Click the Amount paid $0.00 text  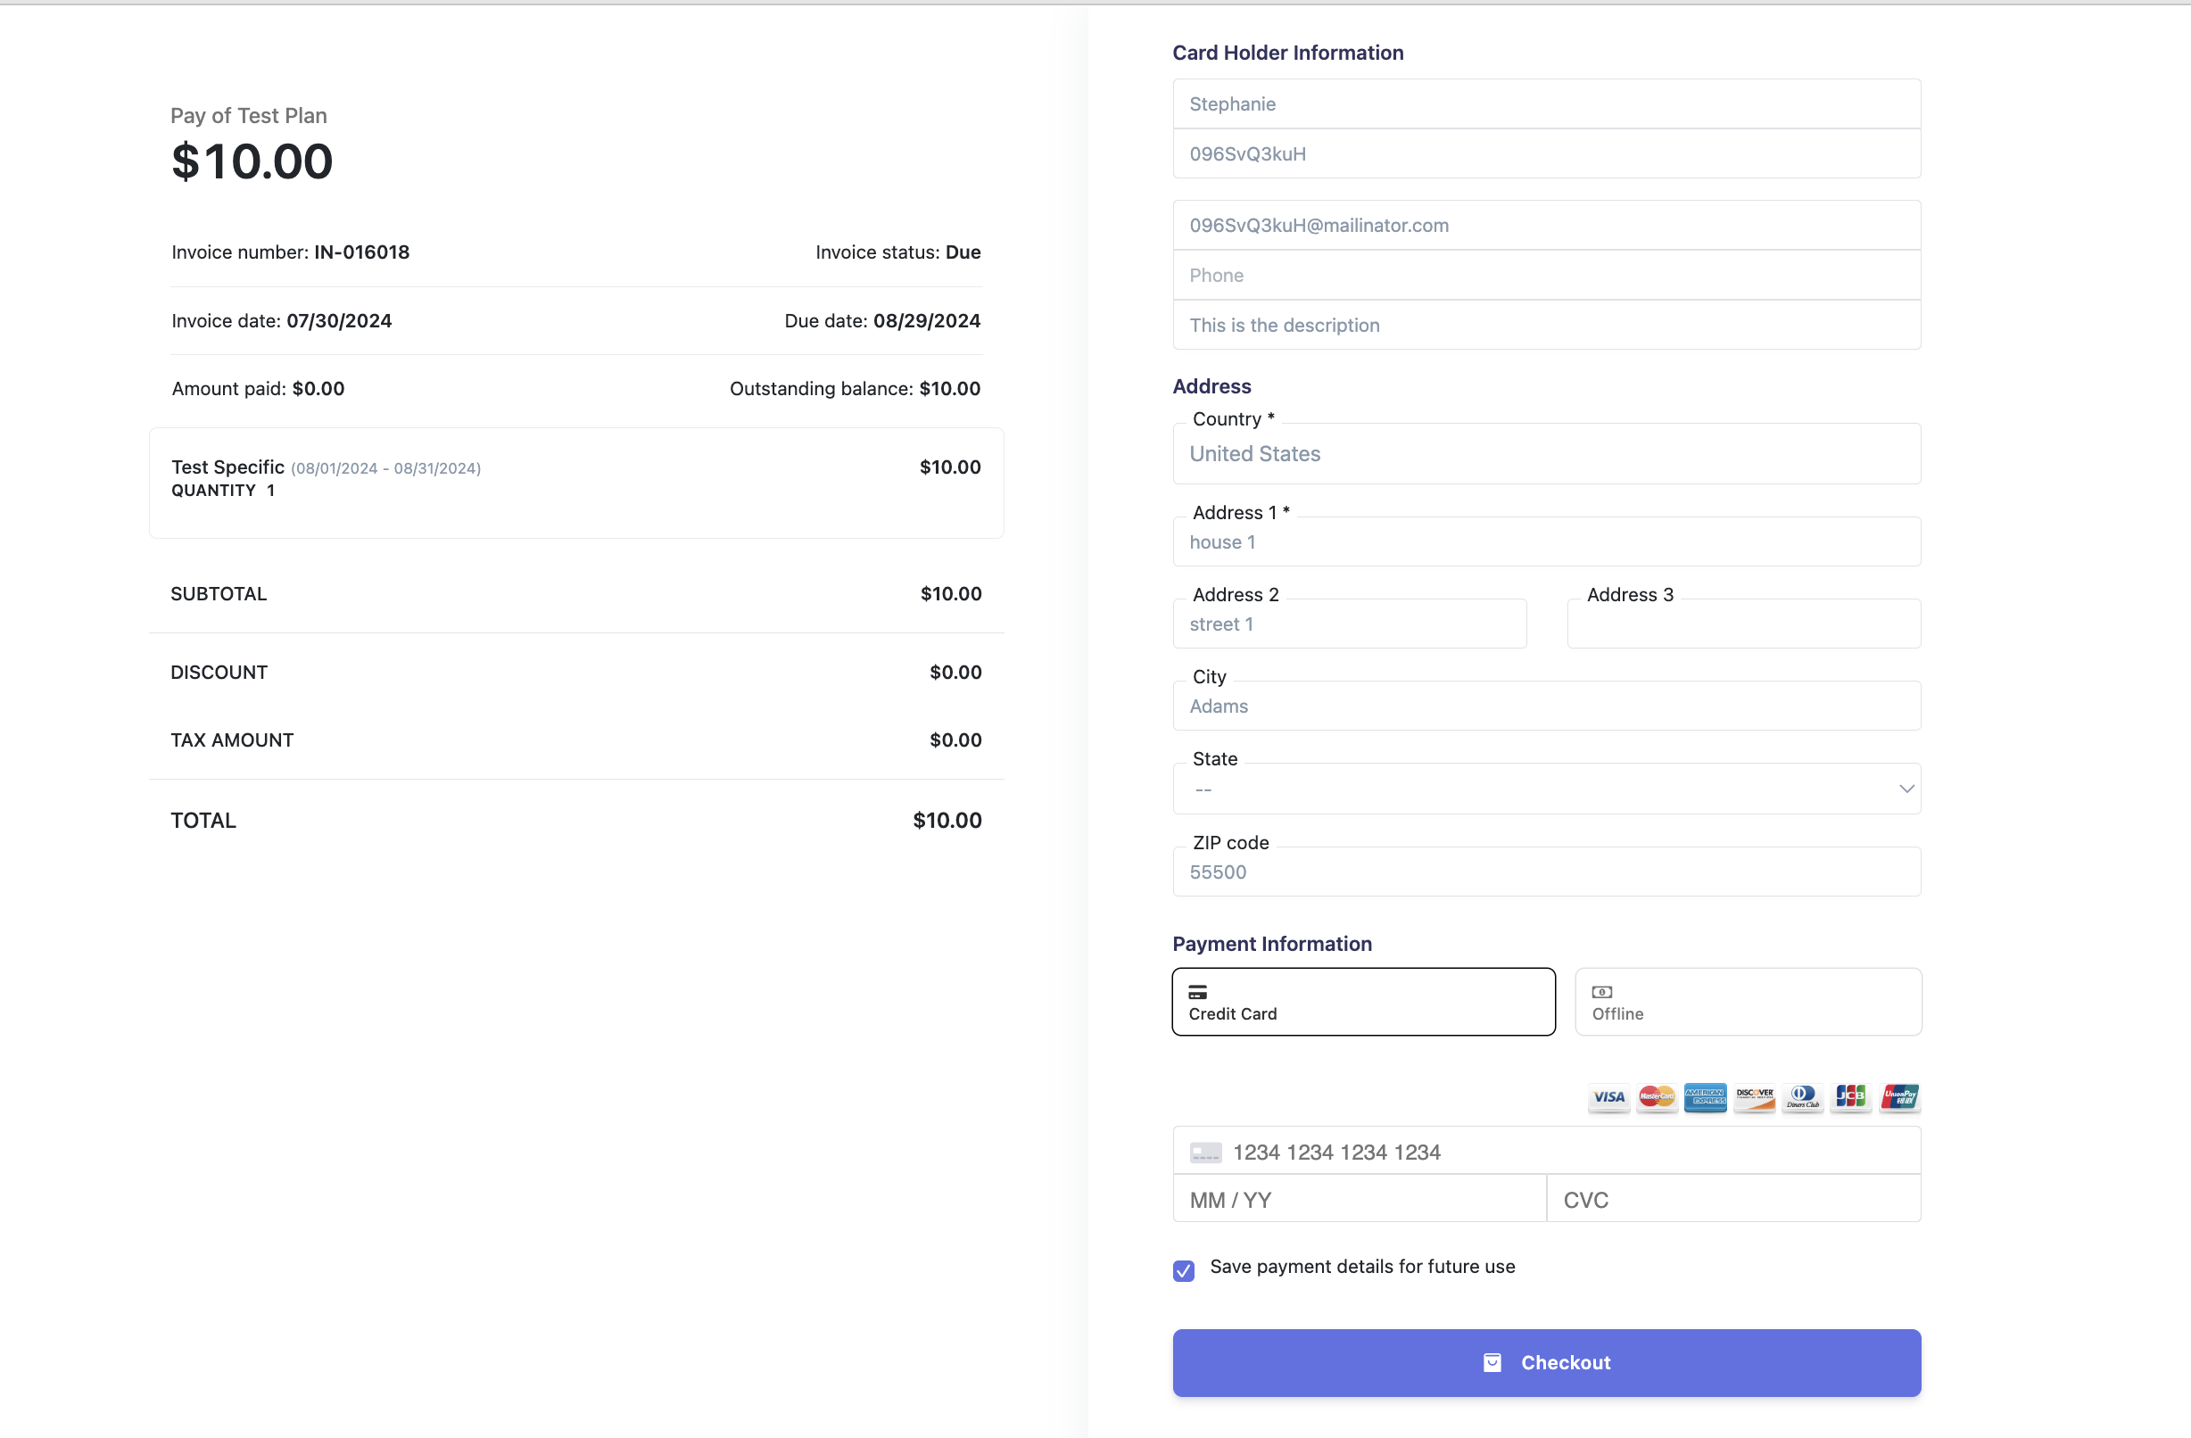258,389
